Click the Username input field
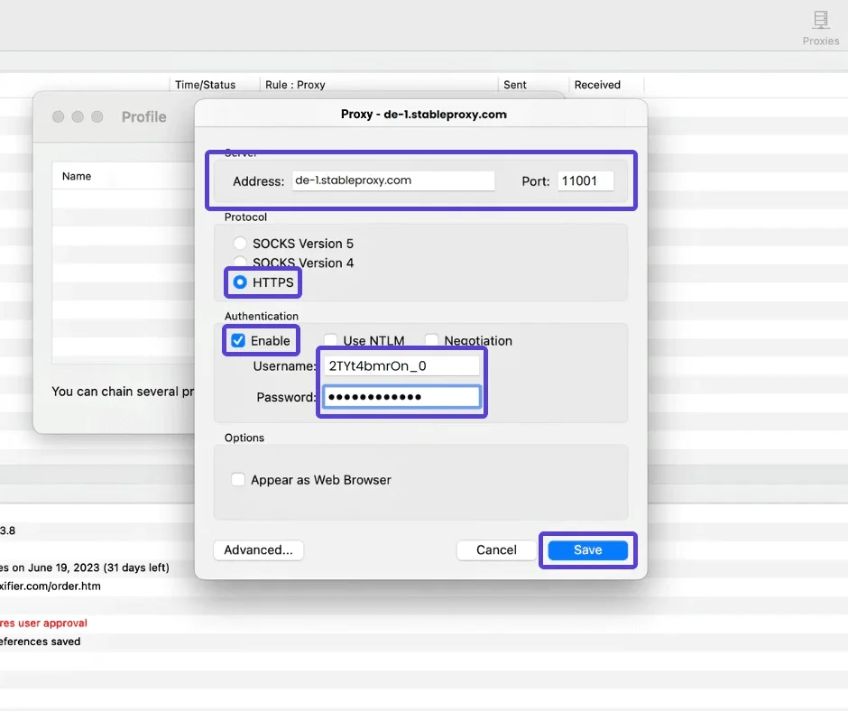The image size is (848, 711). pos(401,365)
